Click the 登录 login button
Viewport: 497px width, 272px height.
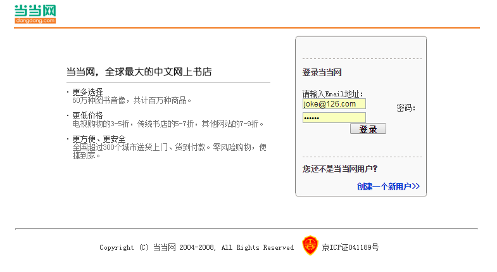368,129
